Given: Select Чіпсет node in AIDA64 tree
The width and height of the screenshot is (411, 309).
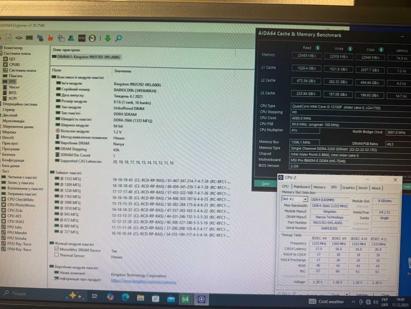Looking at the screenshot, I should pos(14,87).
